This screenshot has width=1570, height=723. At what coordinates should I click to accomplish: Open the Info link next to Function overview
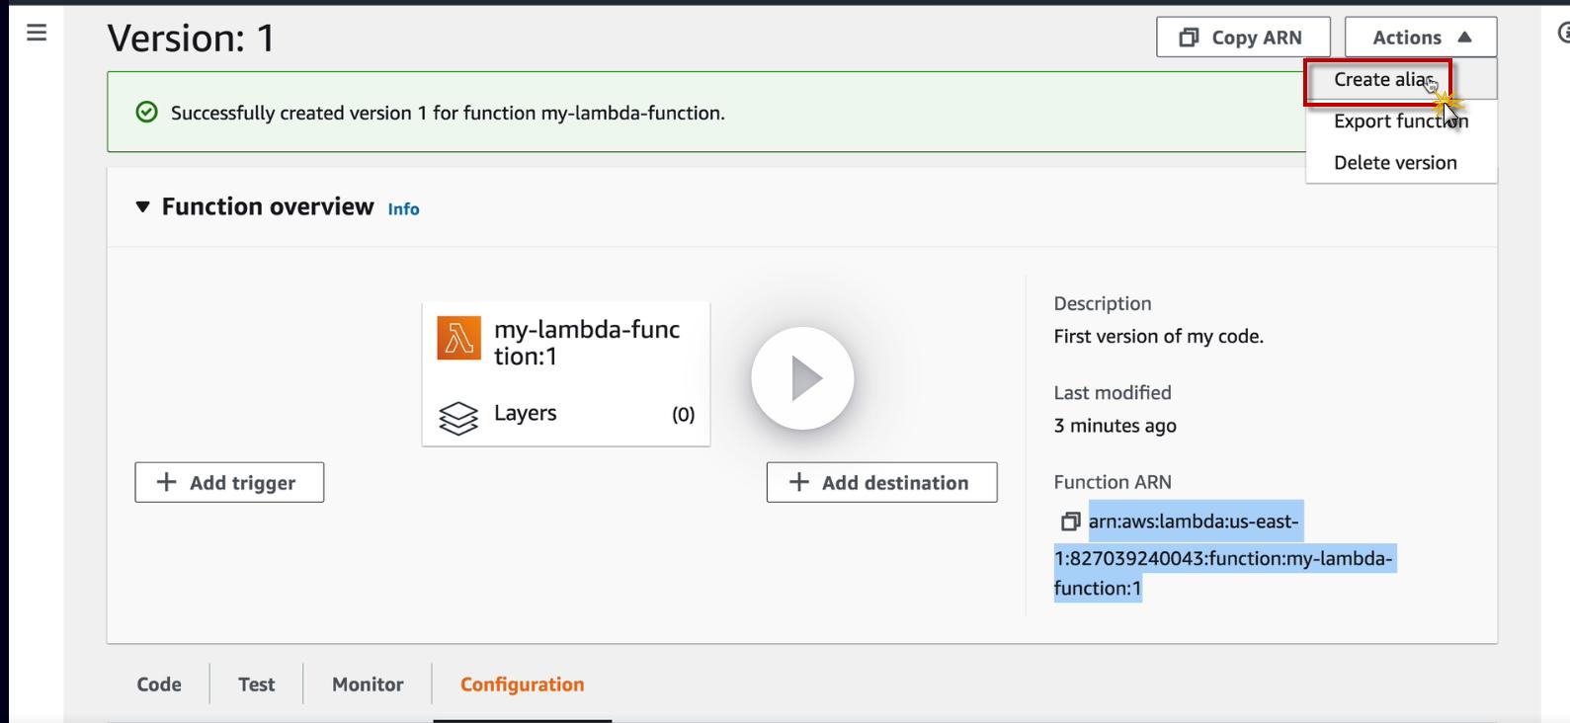point(403,209)
